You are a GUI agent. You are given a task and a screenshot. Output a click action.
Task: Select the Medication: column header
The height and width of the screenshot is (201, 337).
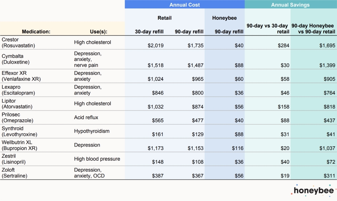coord(36,32)
